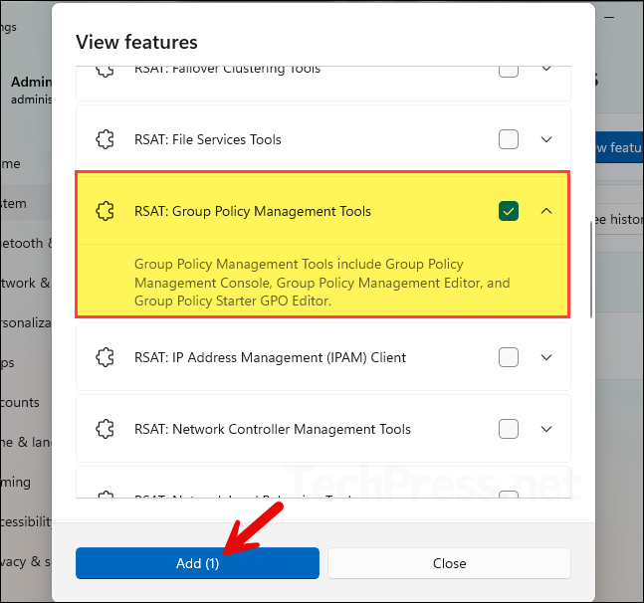Screen dimensions: 644x603
Task: Click the Group Policy Management Tools puzzle icon
Action: [105, 211]
